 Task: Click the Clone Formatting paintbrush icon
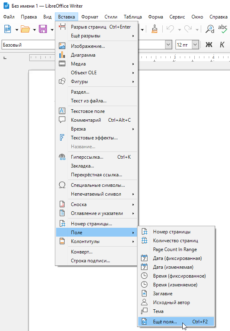155,29
